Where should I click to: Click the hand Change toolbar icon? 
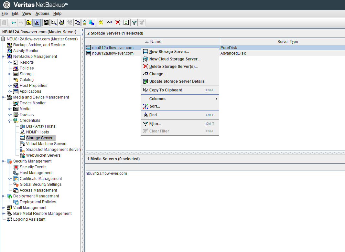pos(109,22)
